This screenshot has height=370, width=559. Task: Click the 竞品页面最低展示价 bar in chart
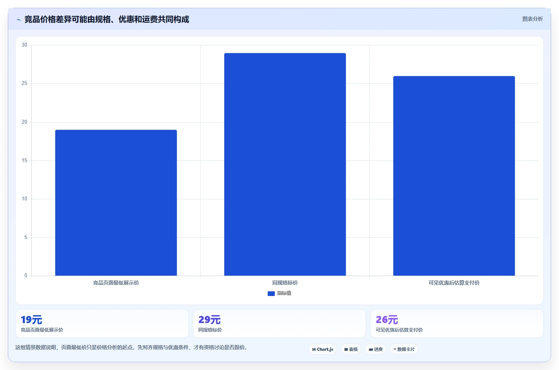(116, 203)
